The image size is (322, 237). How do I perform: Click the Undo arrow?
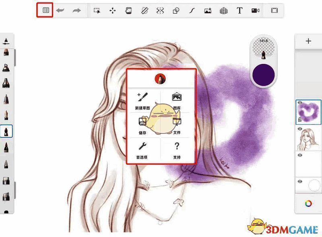point(60,11)
